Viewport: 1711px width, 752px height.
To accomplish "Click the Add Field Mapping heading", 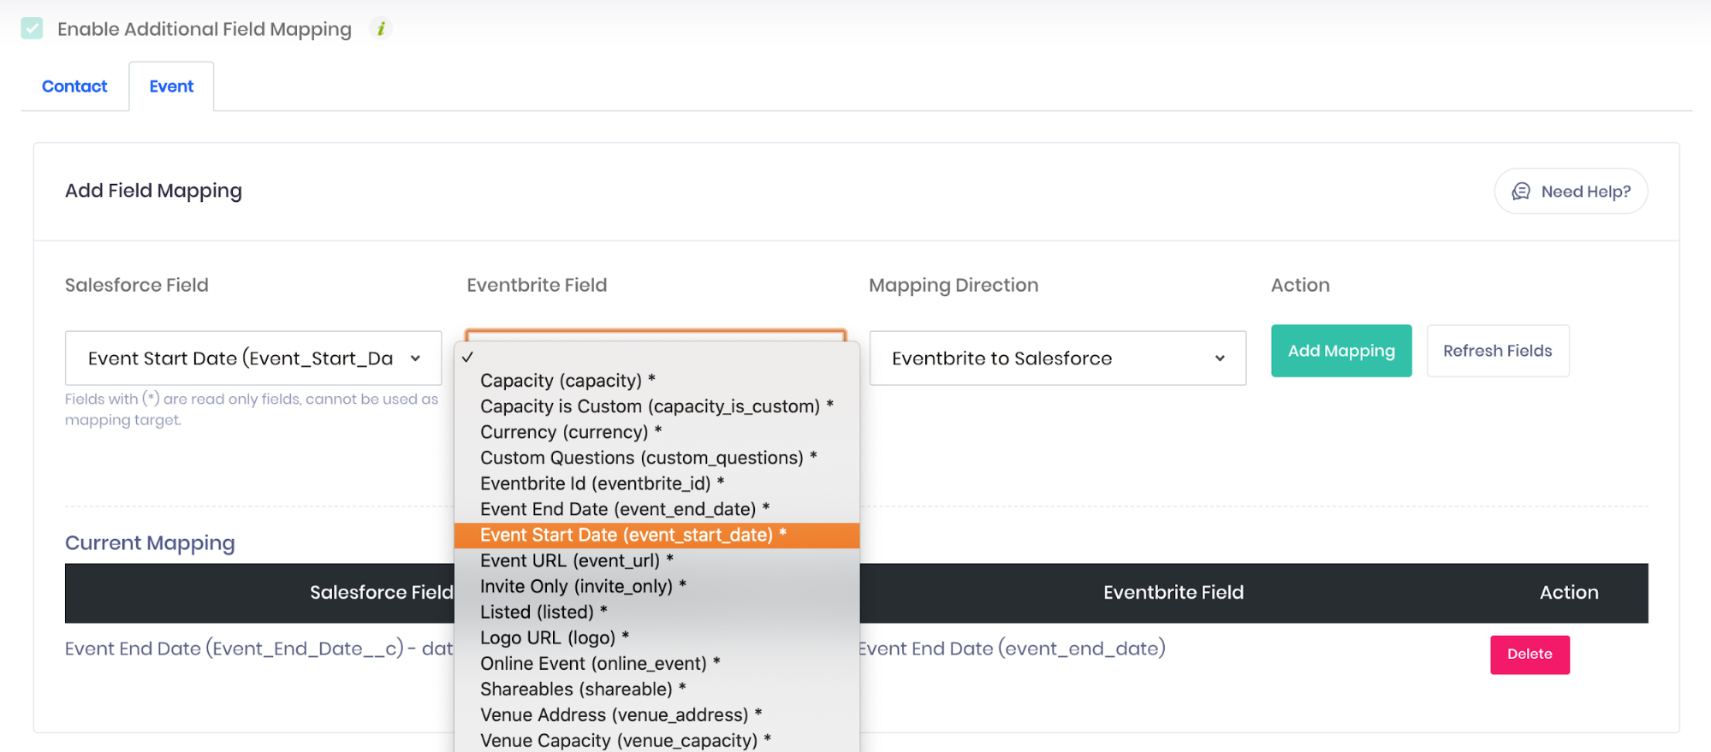I will point(153,191).
